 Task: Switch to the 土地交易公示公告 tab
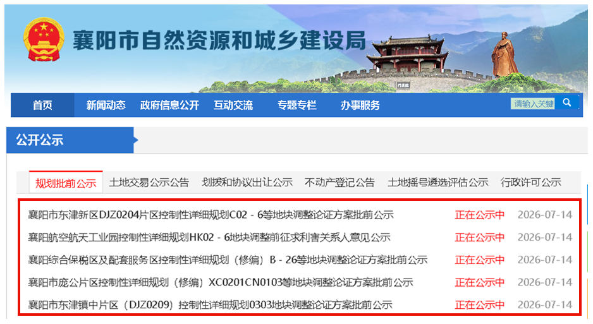point(149,183)
